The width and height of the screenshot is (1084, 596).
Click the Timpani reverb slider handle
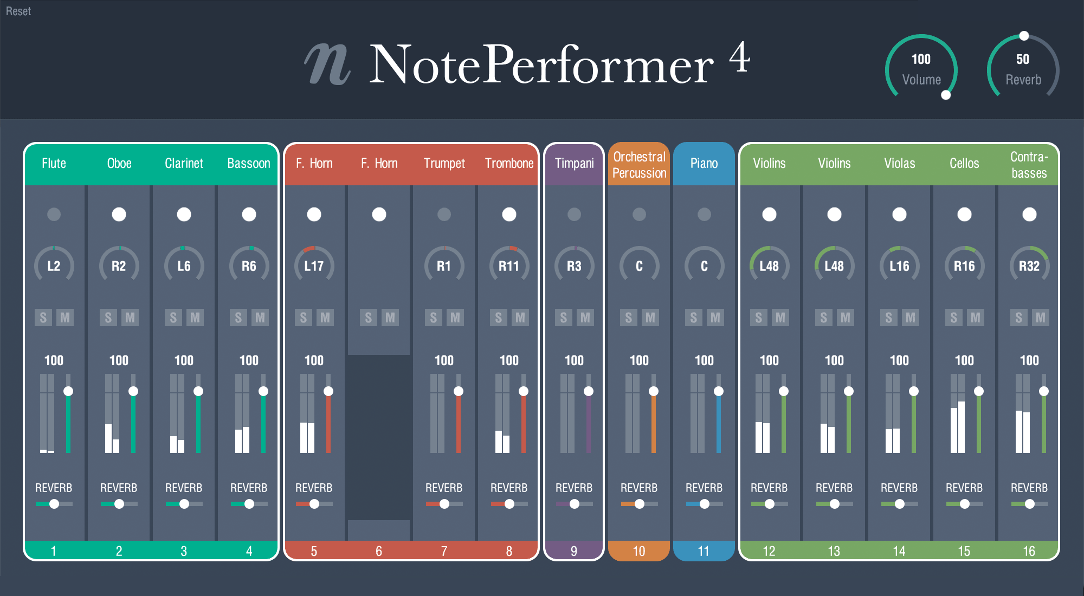(575, 504)
